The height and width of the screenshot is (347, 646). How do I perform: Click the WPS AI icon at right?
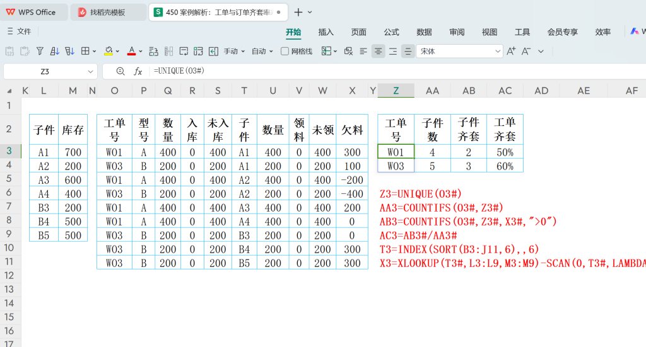635,31
